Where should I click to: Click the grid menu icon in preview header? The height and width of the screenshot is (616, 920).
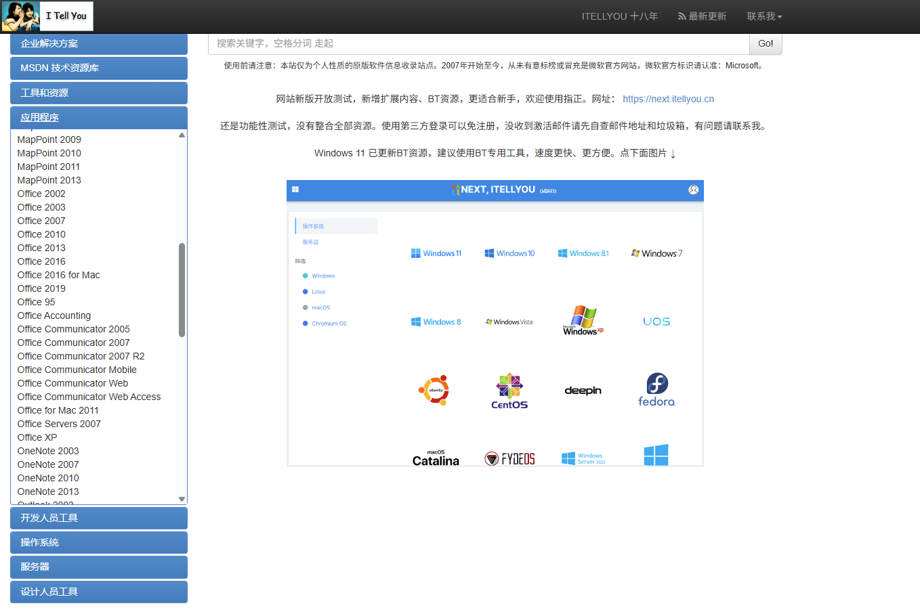(x=295, y=190)
